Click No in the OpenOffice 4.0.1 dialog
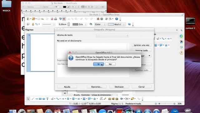200x113 pixels. pos(110,64)
